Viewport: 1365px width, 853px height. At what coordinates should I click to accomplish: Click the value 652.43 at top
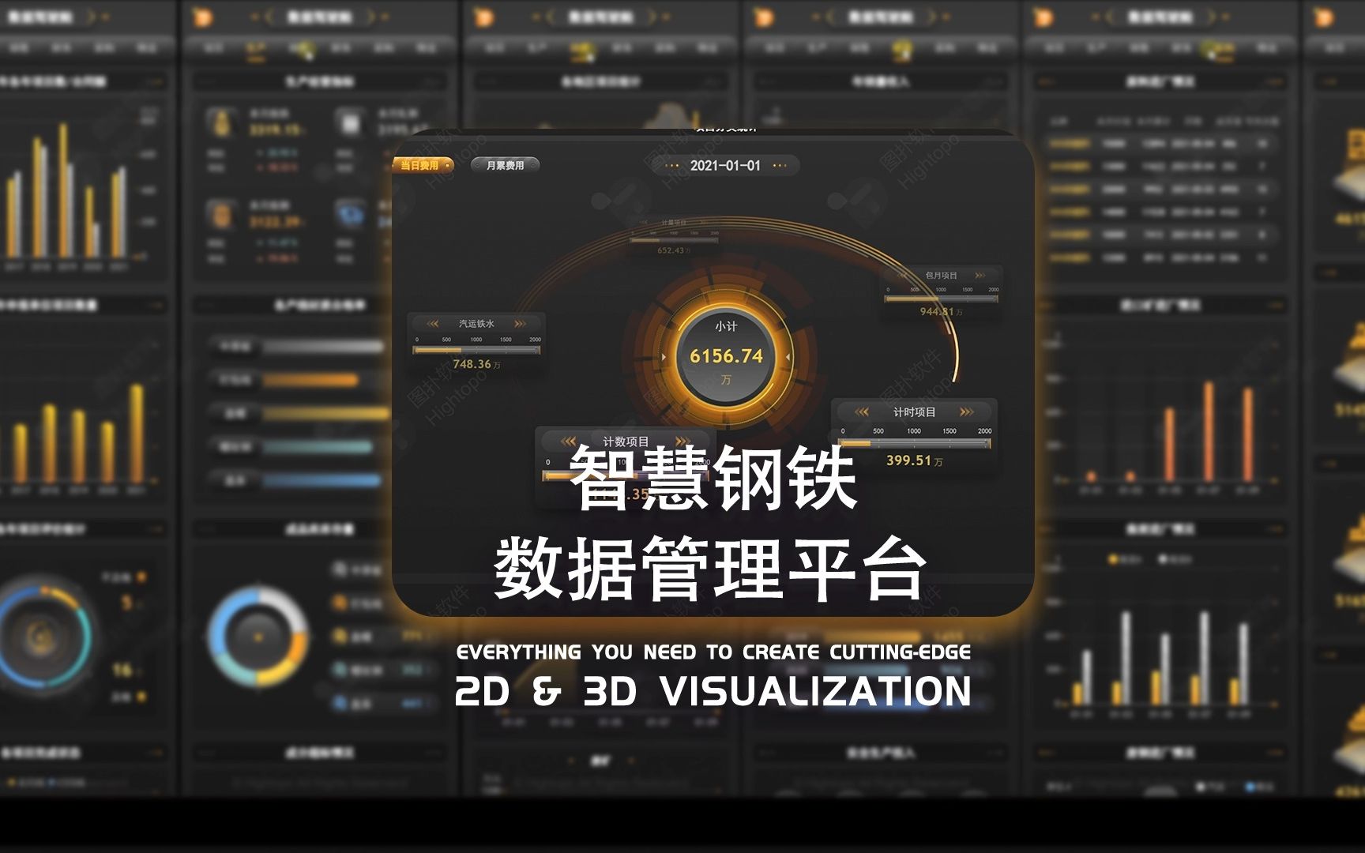coord(673,250)
